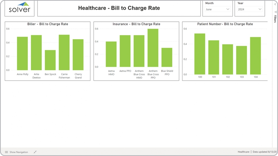Click the Solver logo

click(x=20, y=8)
